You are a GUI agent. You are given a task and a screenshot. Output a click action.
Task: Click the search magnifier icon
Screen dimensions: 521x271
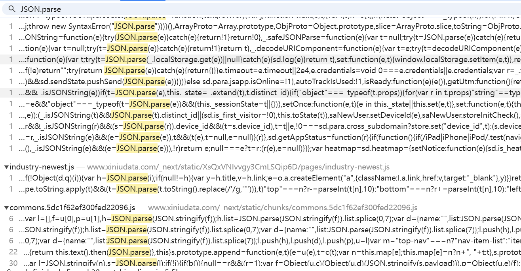[x=12, y=9]
